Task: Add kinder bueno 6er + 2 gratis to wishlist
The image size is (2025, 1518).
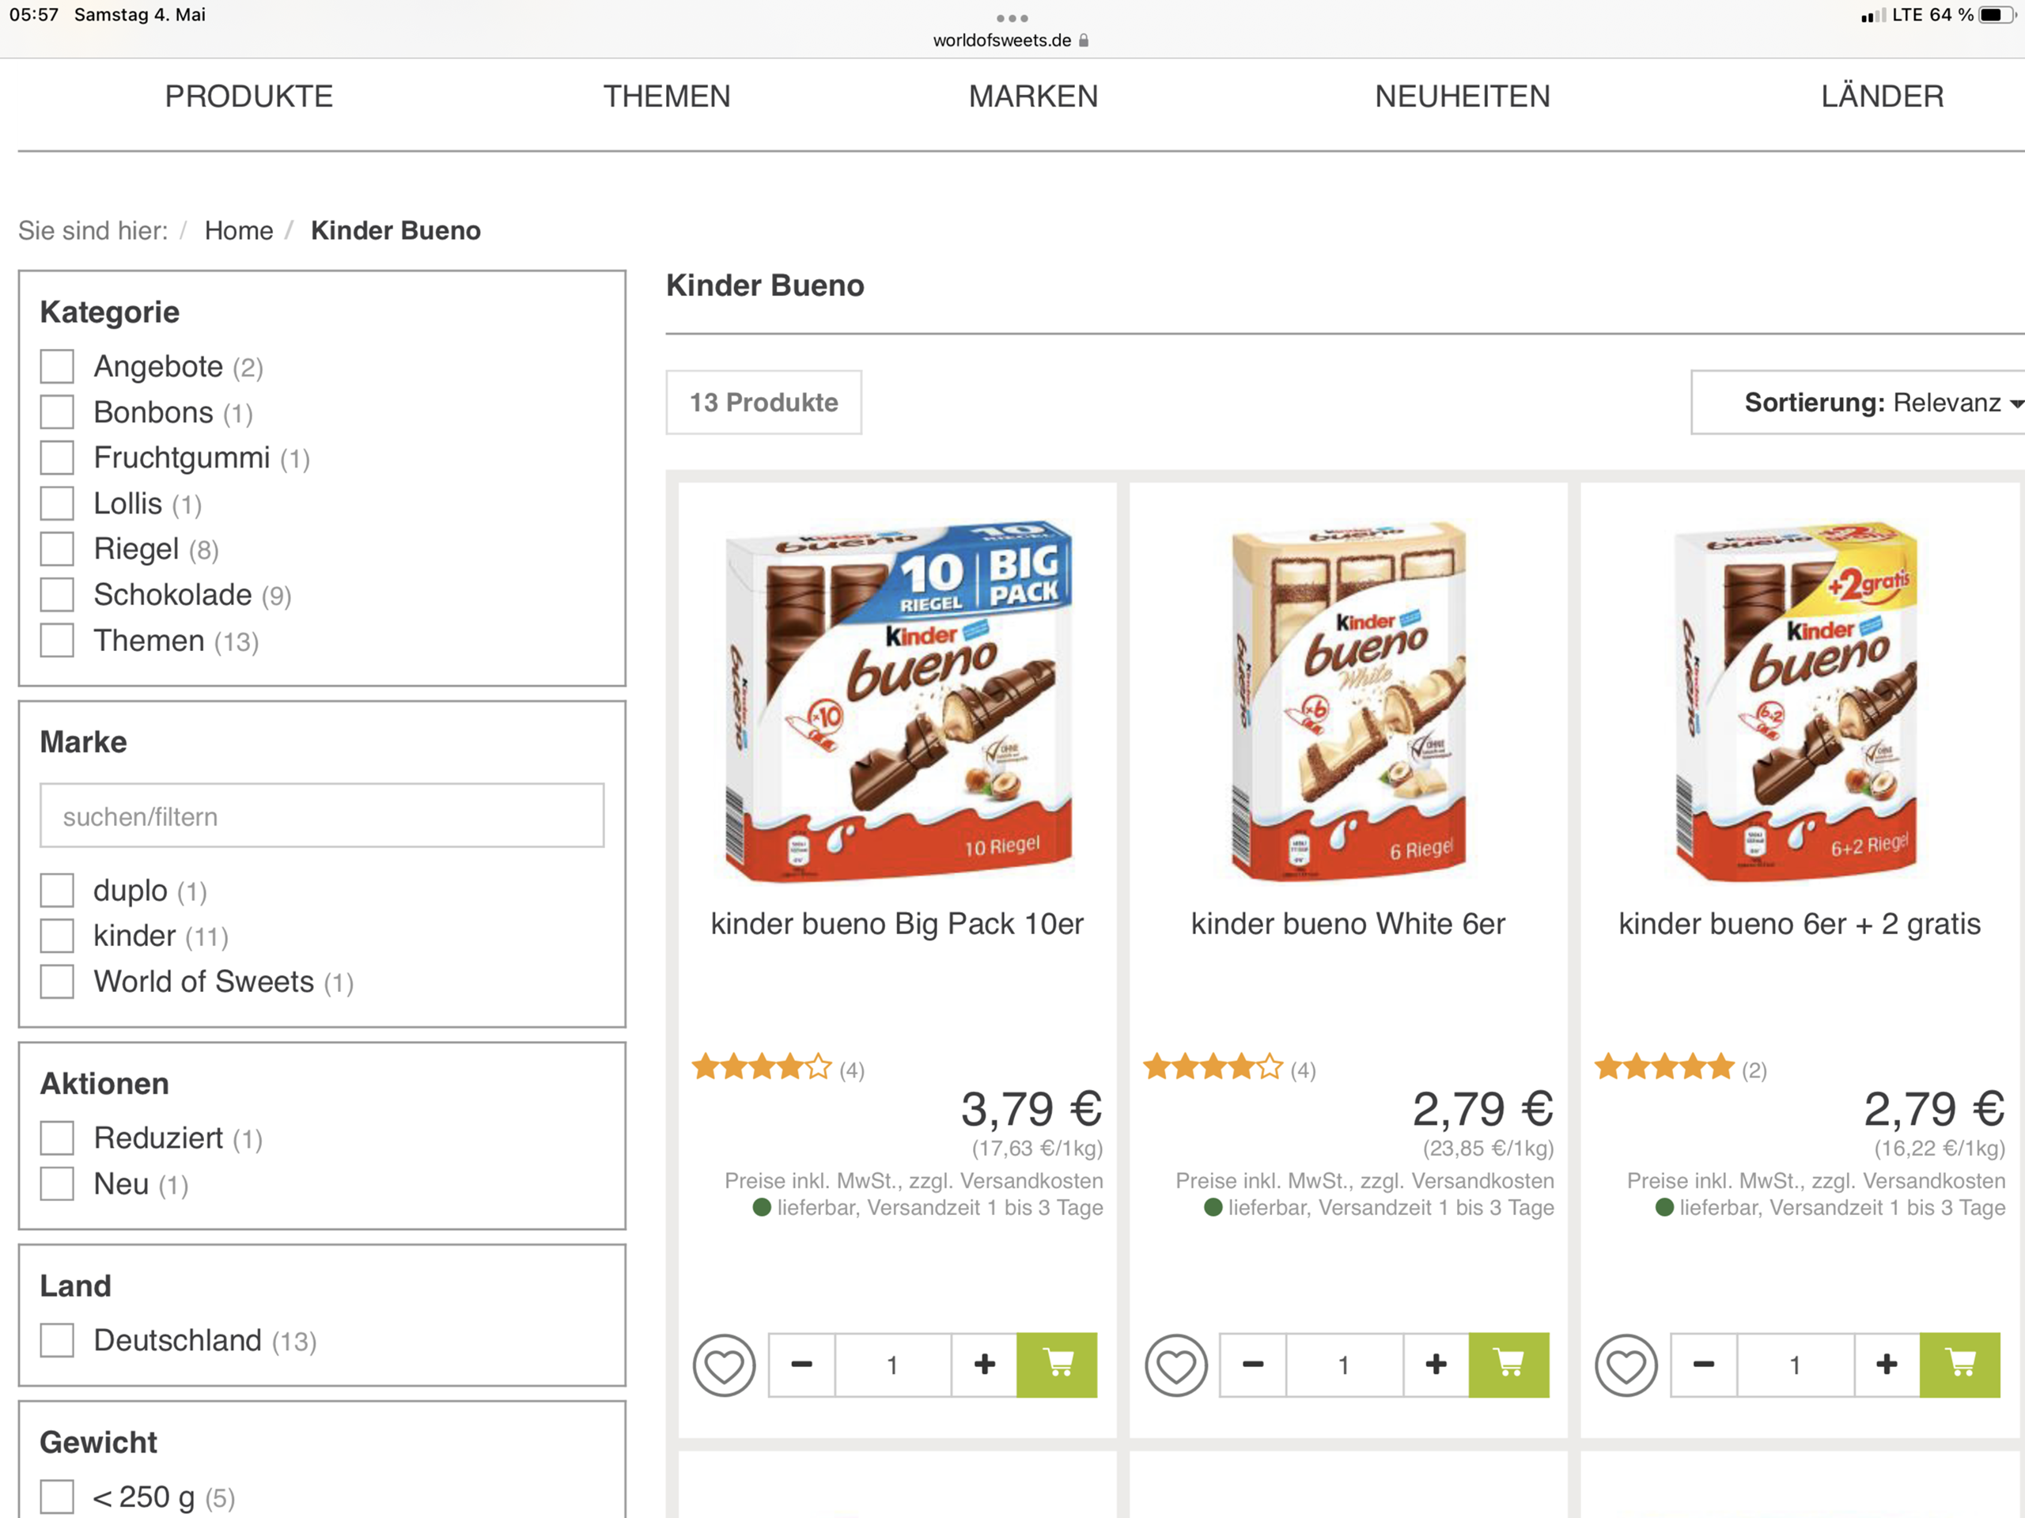Action: 1626,1365
